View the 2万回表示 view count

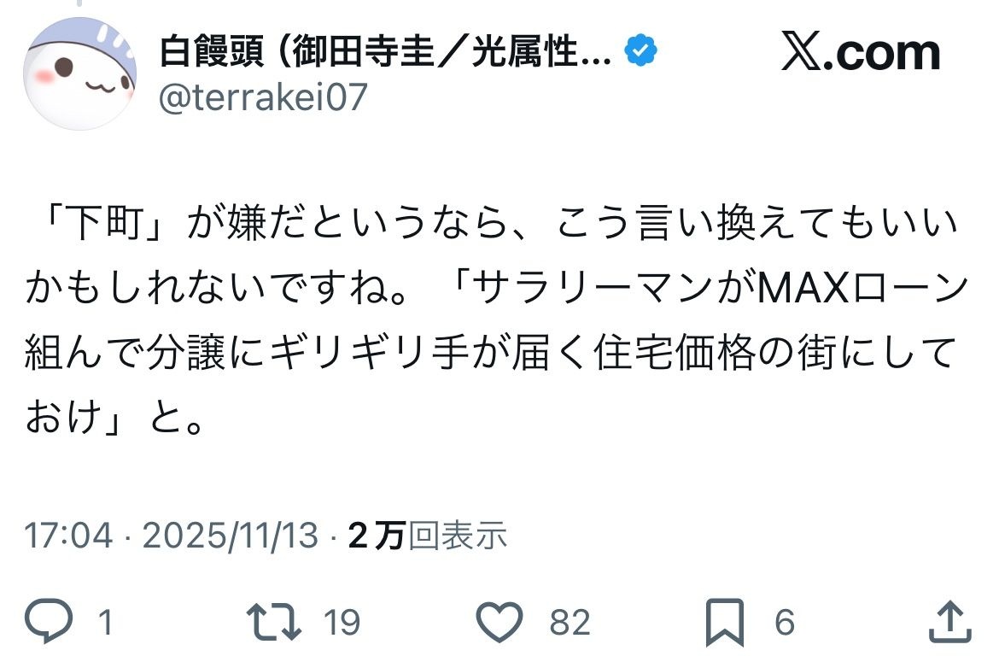click(x=428, y=536)
